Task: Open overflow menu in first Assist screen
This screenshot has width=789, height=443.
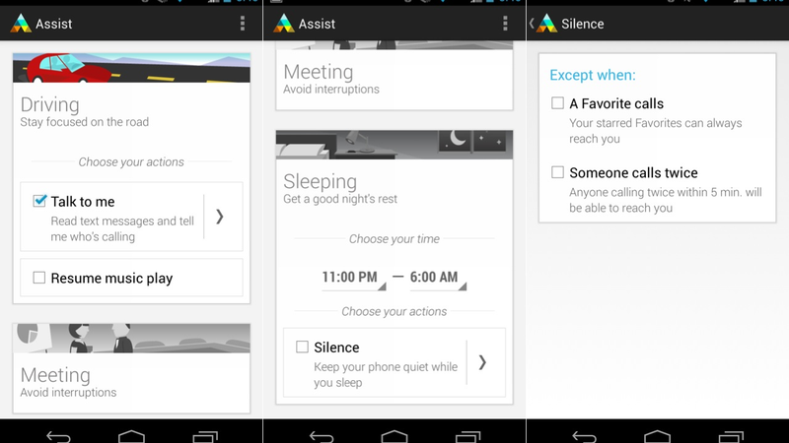Action: 243,23
